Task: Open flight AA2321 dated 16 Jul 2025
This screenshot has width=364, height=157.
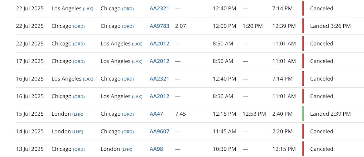Action: tap(159, 78)
